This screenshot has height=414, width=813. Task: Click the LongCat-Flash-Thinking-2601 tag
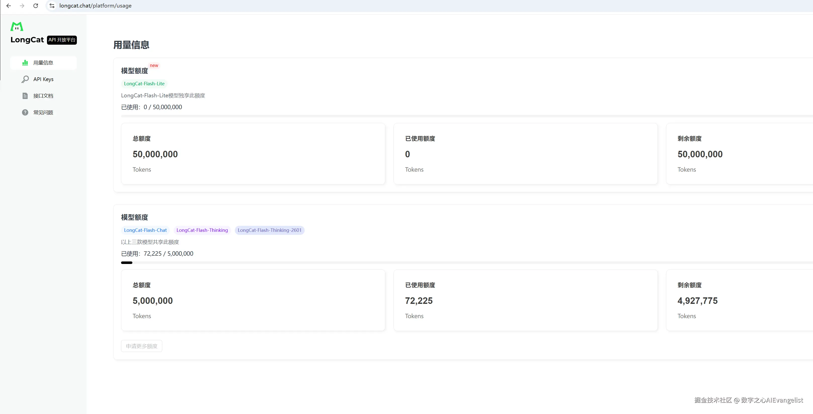click(269, 230)
